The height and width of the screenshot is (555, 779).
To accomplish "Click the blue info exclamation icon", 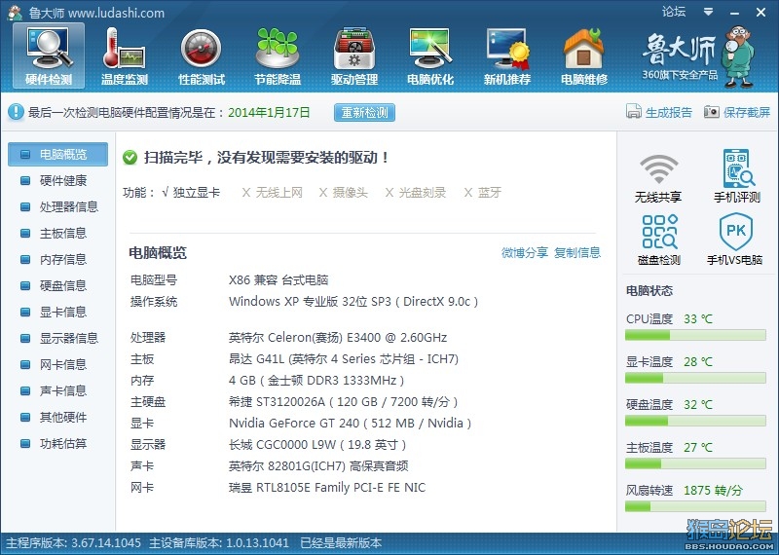I will coord(16,112).
